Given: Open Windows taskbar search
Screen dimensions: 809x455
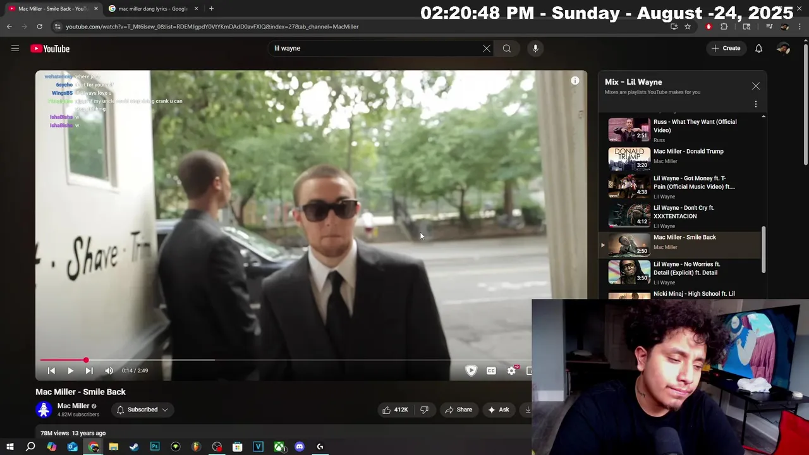Looking at the screenshot, I should 30,447.
